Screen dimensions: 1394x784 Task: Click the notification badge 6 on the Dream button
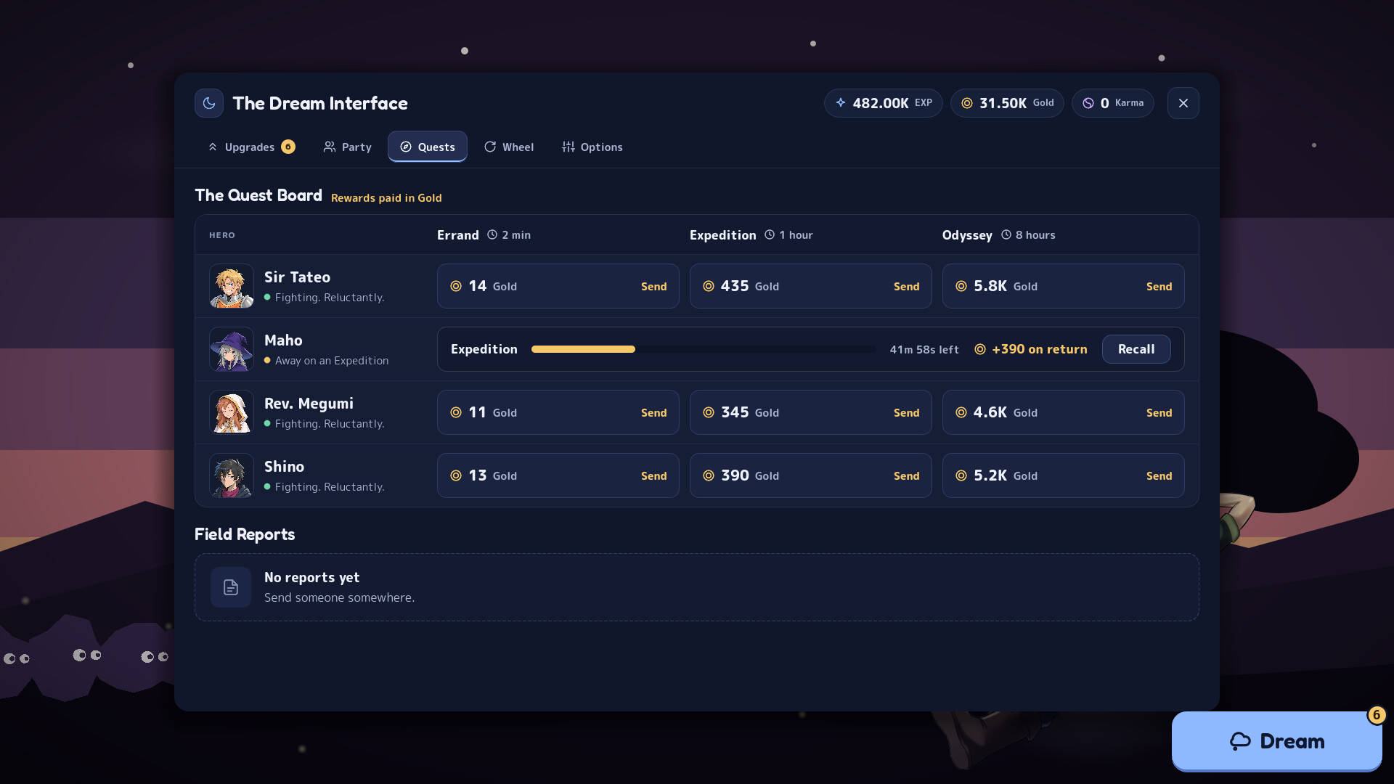[1376, 715]
